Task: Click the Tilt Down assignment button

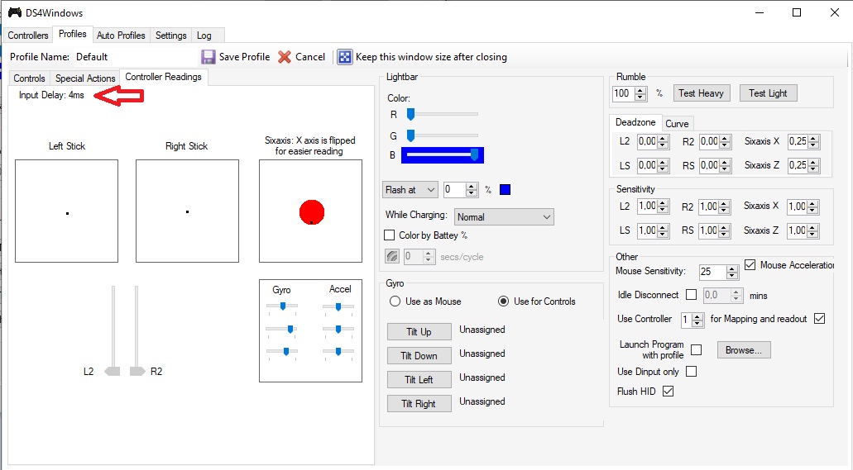Action: pyautogui.click(x=419, y=356)
